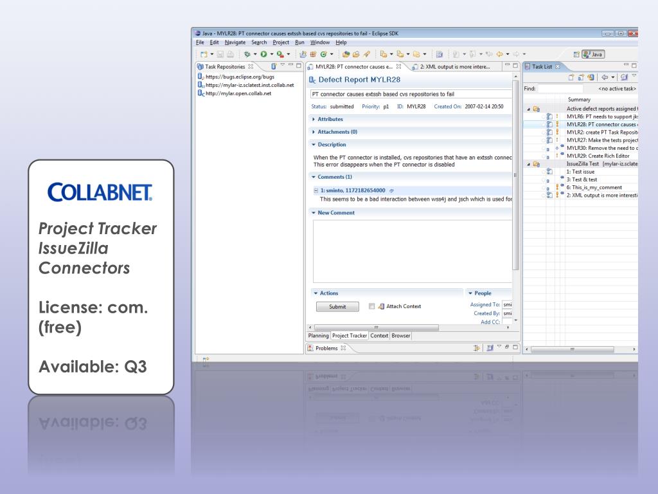Click the Open Type icon in toolbar

point(346,54)
